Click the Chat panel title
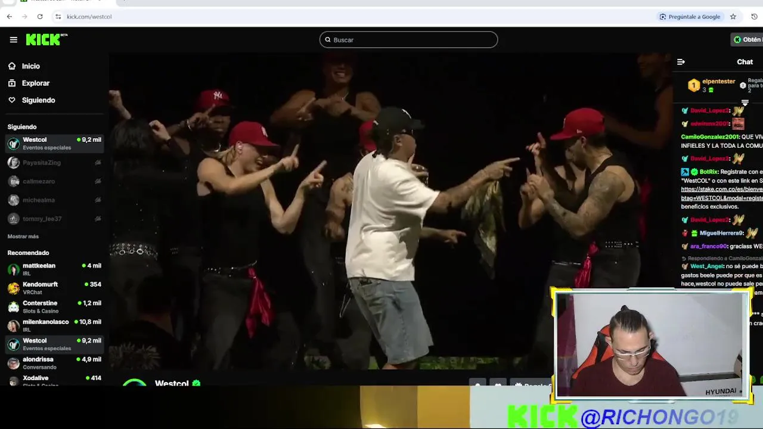 [745, 62]
